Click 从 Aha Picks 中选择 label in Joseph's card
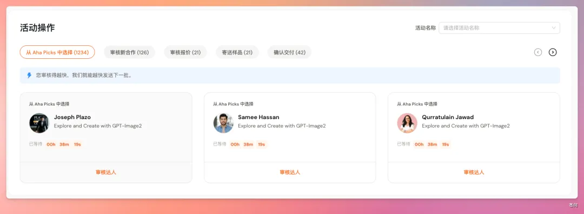The image size is (584, 214). pos(49,104)
